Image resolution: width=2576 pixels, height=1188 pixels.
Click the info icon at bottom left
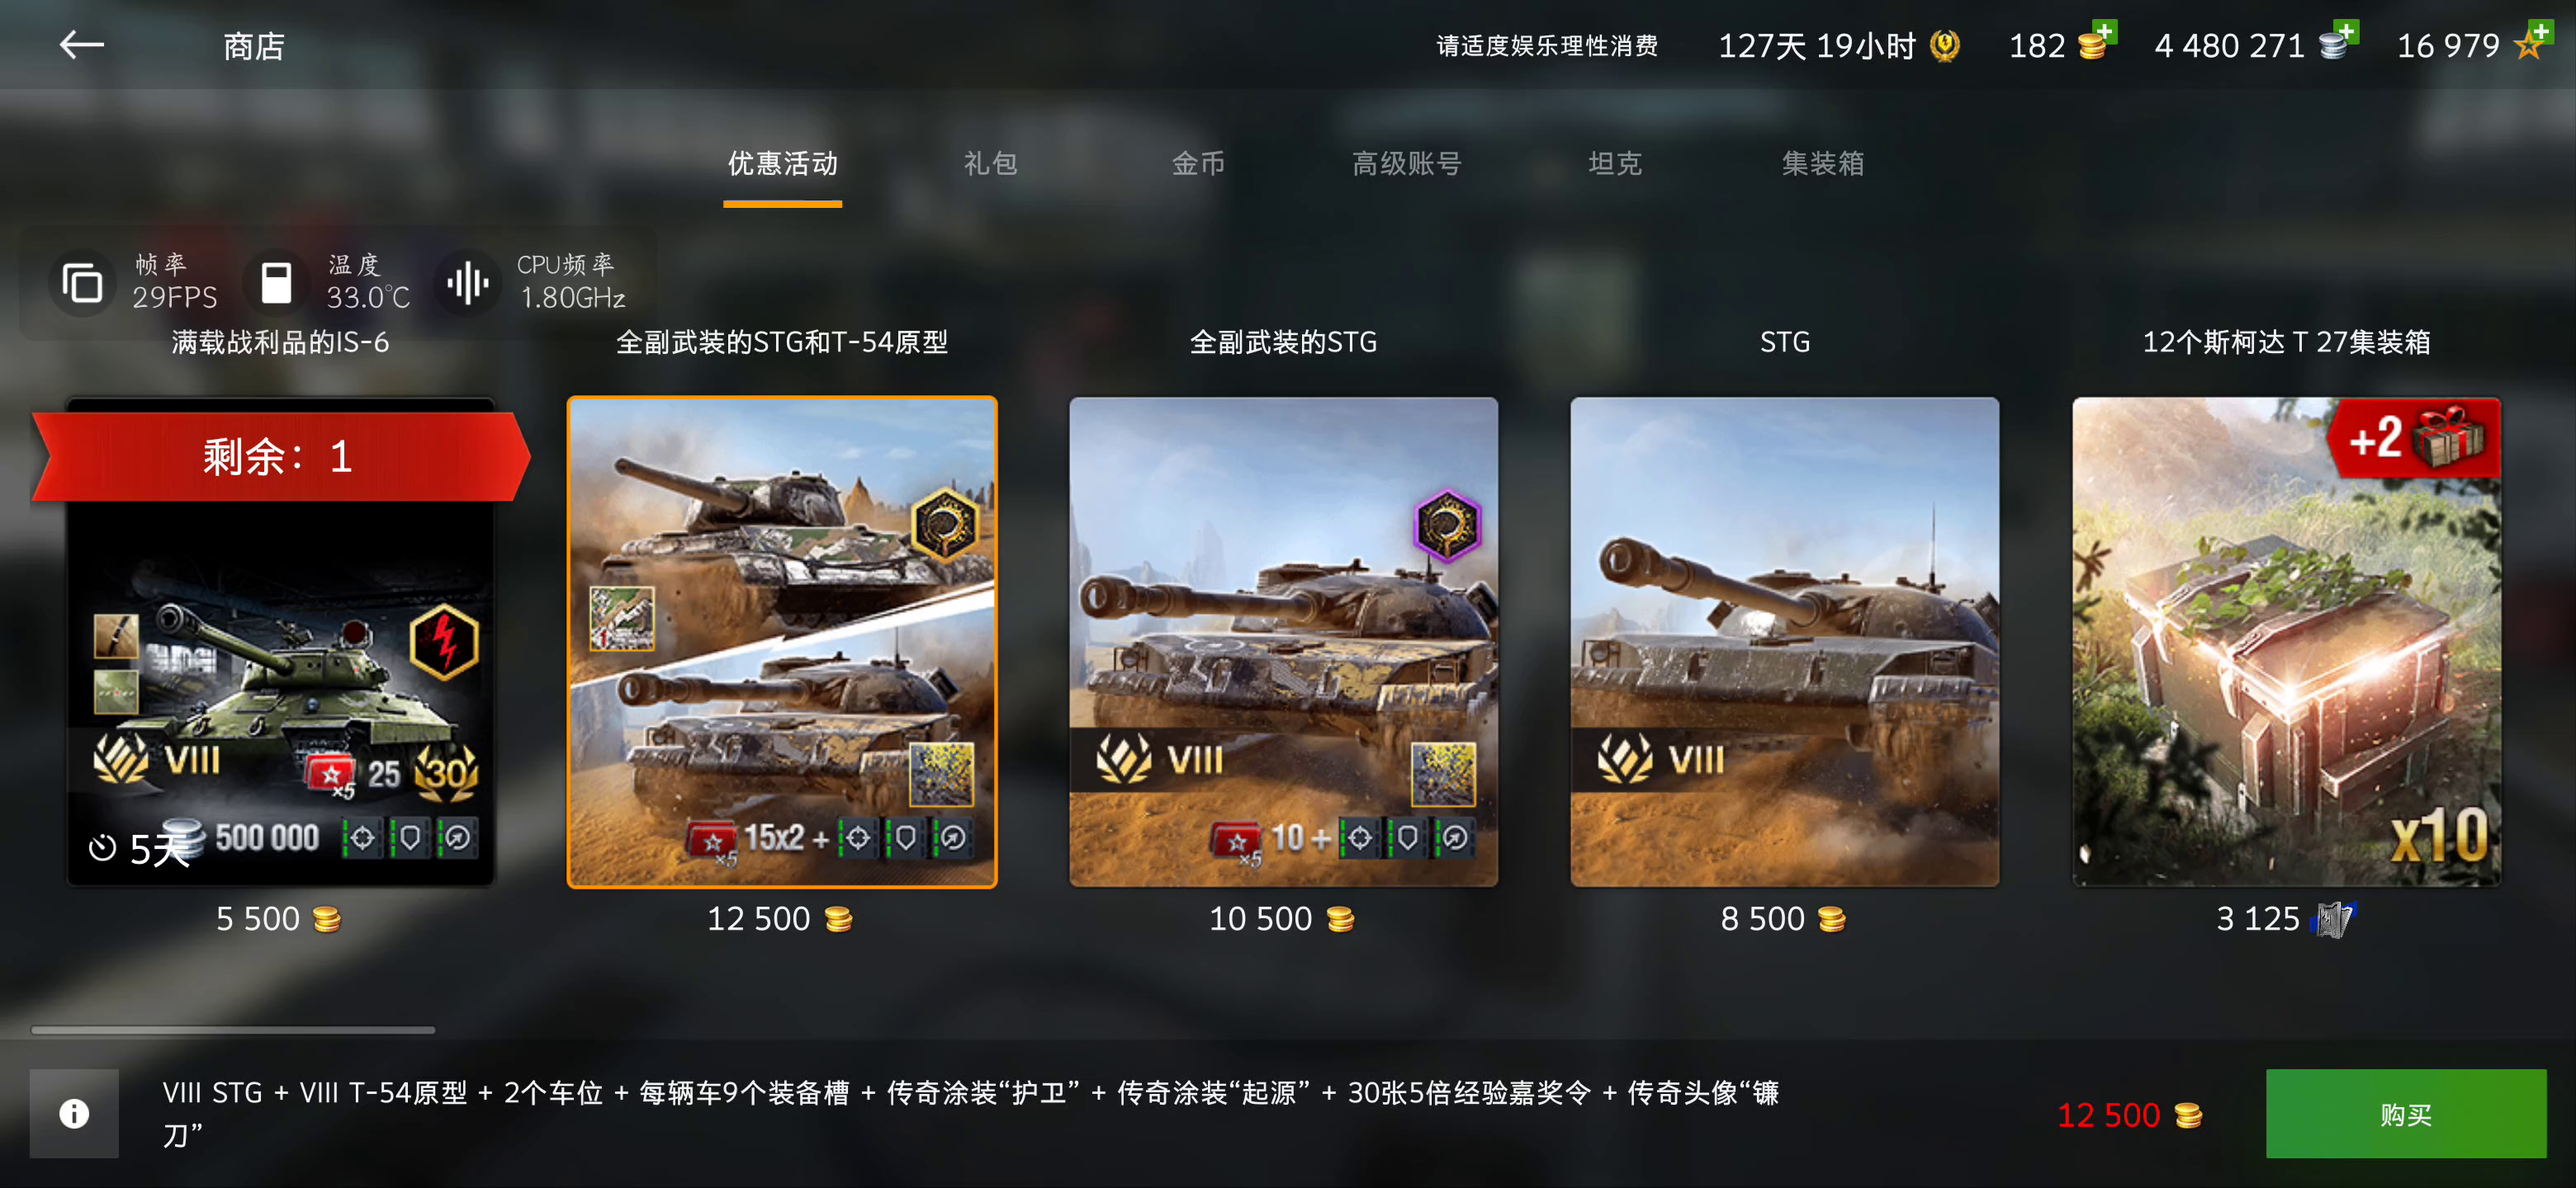74,1113
